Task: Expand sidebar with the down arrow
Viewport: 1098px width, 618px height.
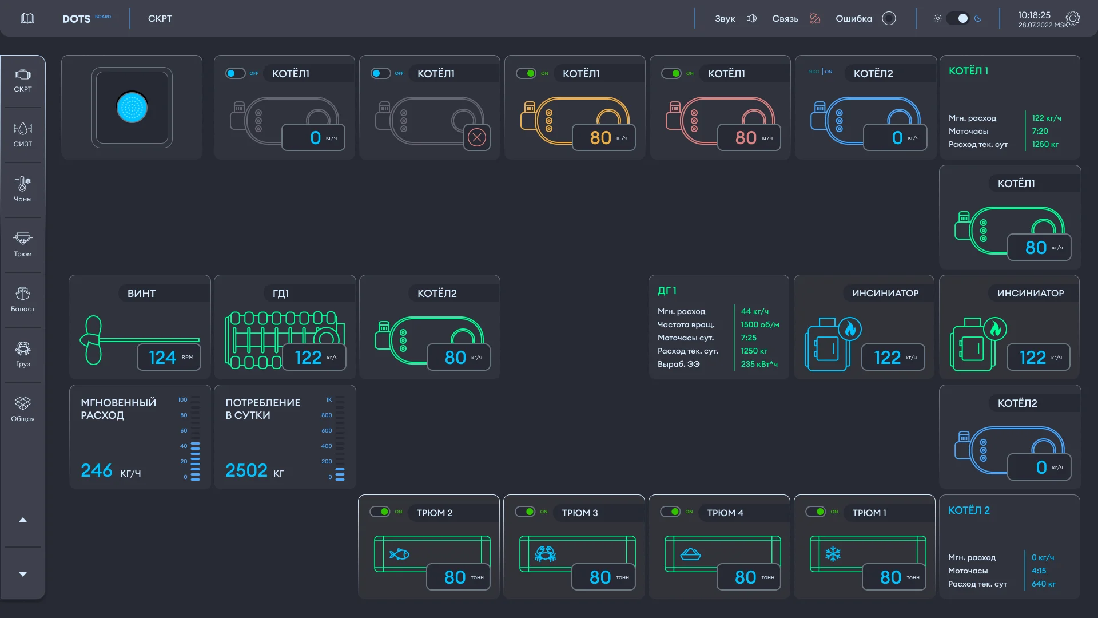Action: [x=23, y=574]
